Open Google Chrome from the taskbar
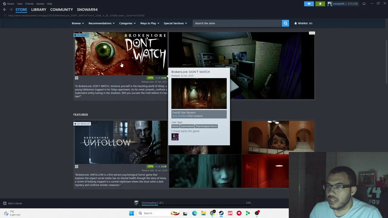The width and height of the screenshot is (388, 218). coord(212,213)
